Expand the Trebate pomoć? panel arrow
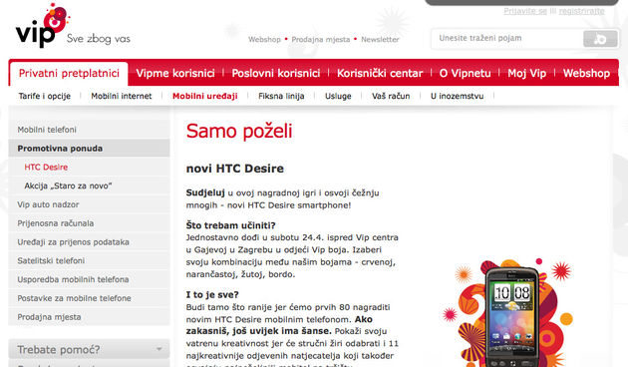 (x=159, y=349)
